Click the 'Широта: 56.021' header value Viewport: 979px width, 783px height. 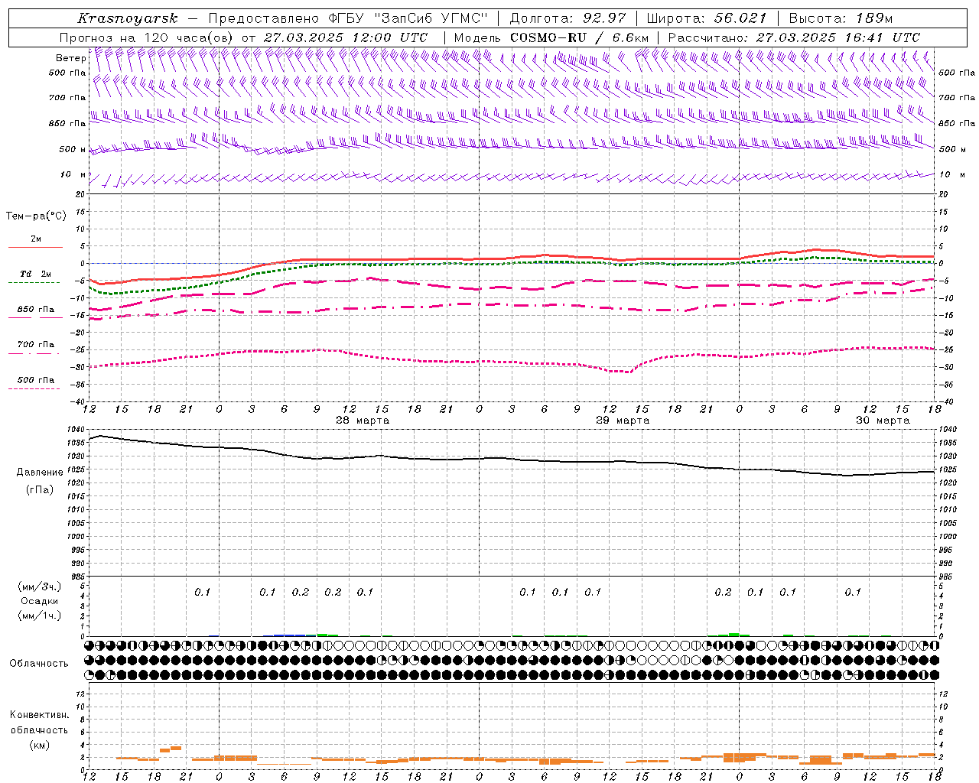pyautogui.click(x=707, y=18)
